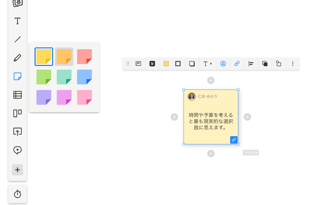Add a new note with the plus above
Viewport: 309px width, 205px height.
[211, 80]
